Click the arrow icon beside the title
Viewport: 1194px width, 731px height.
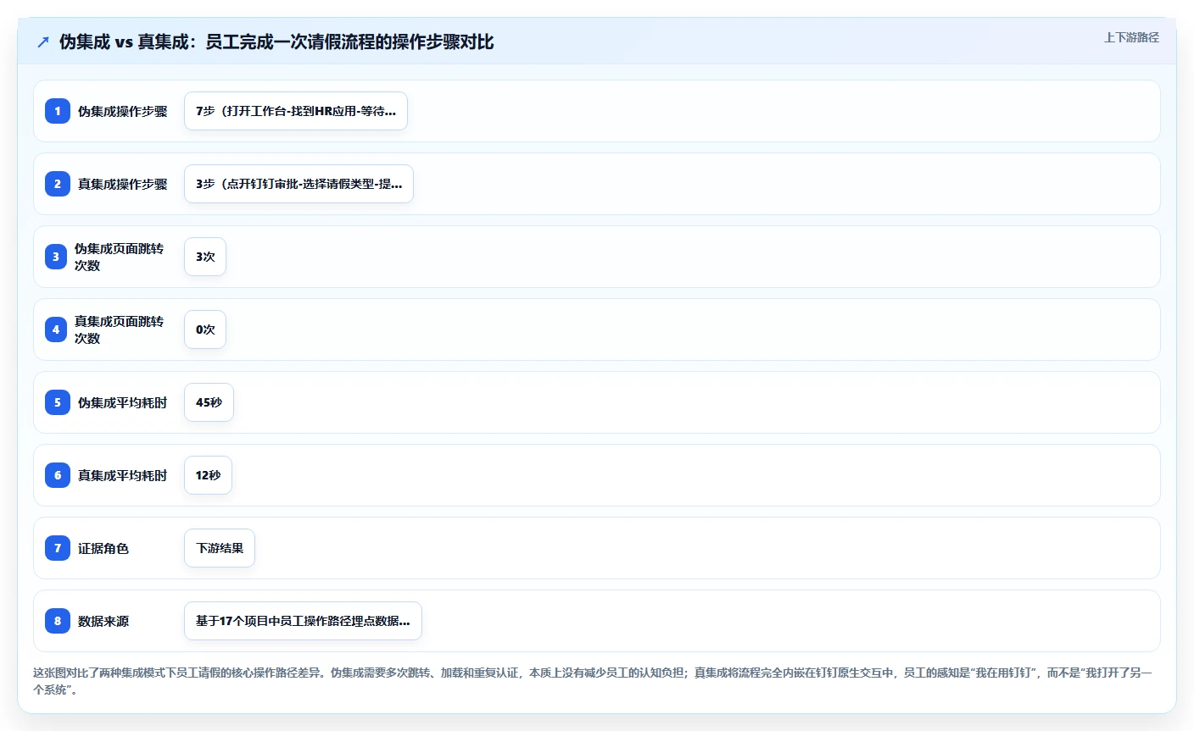pyautogui.click(x=43, y=42)
